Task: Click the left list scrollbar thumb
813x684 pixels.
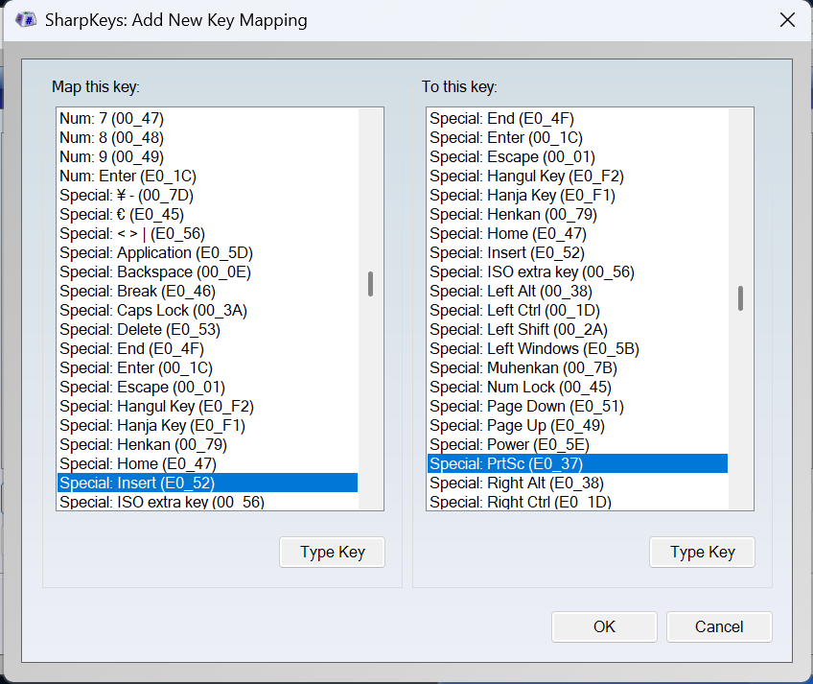Action: click(x=370, y=284)
